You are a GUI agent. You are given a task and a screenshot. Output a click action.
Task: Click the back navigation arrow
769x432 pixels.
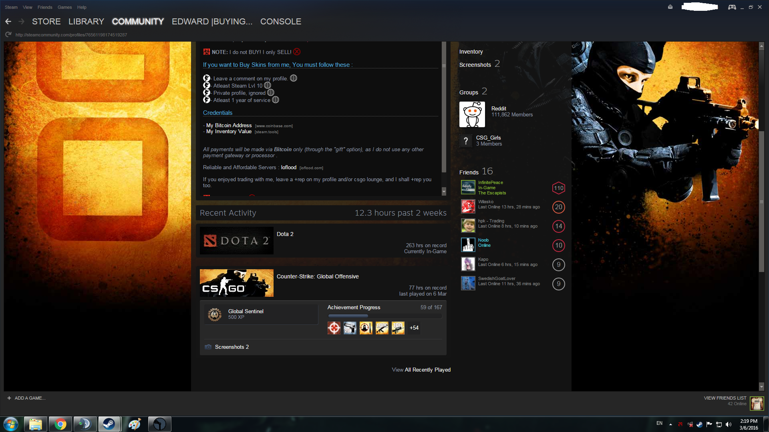click(x=8, y=22)
